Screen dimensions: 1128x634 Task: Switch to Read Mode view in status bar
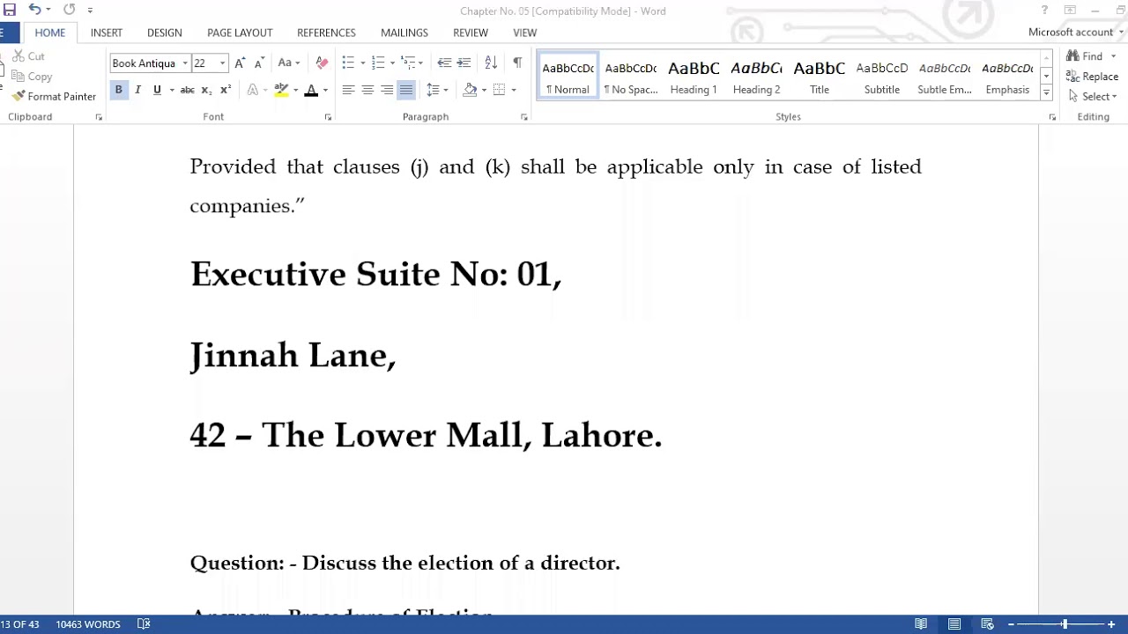(921, 624)
